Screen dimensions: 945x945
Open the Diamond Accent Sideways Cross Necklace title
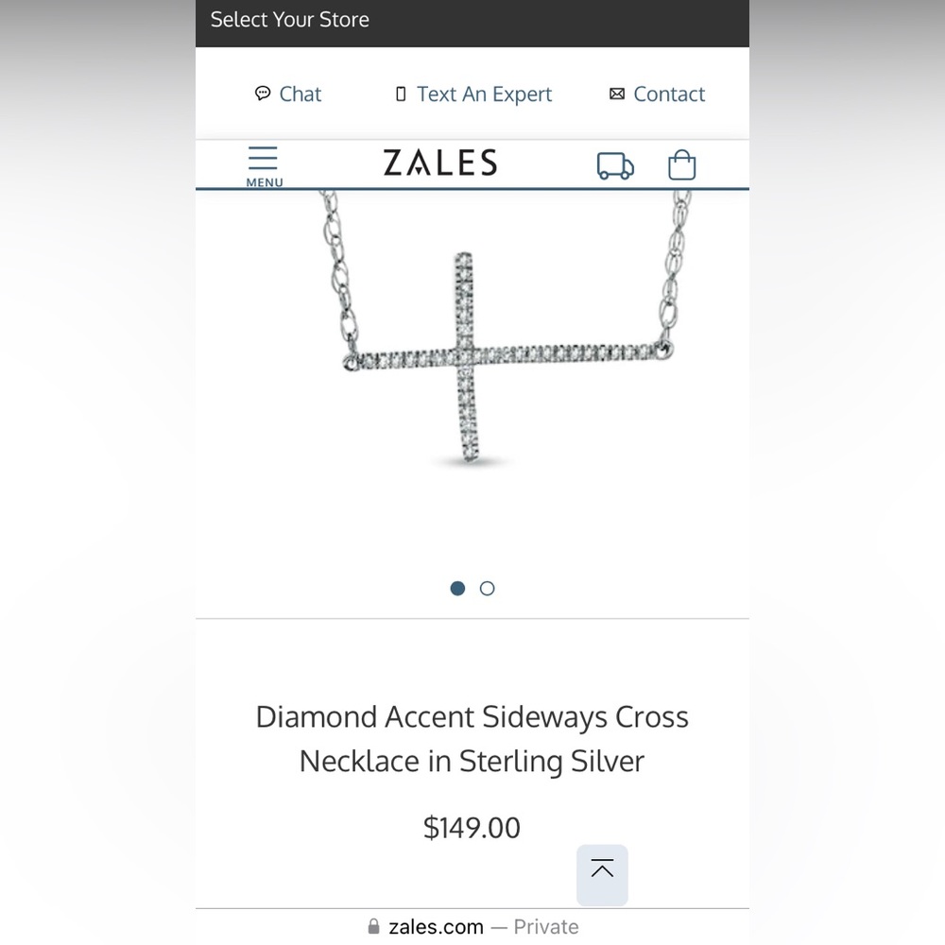click(x=472, y=738)
